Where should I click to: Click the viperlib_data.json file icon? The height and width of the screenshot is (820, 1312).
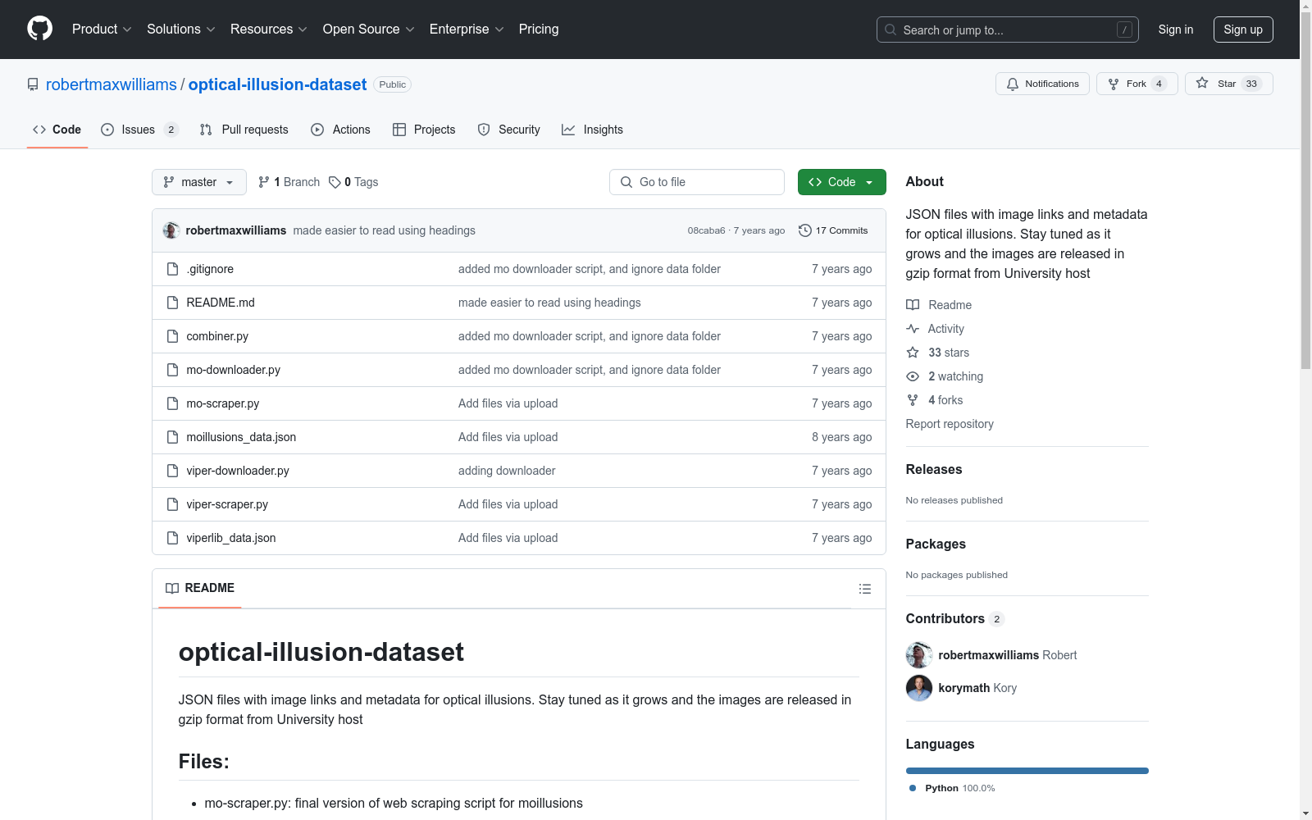pos(172,538)
